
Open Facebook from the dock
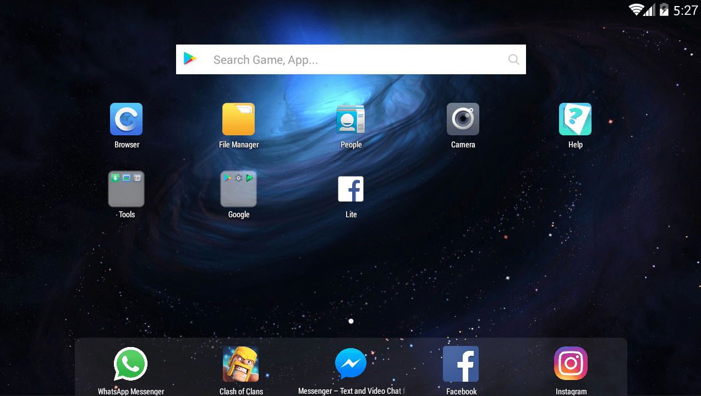pos(461,364)
